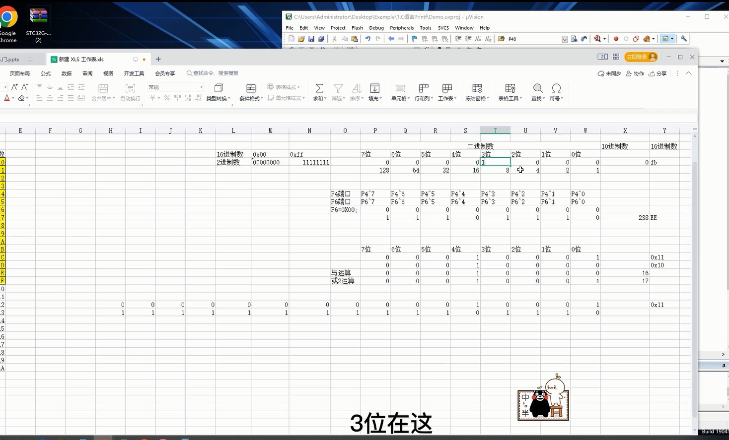Click the 立即登录 login button
The image size is (729, 440).
click(x=641, y=57)
